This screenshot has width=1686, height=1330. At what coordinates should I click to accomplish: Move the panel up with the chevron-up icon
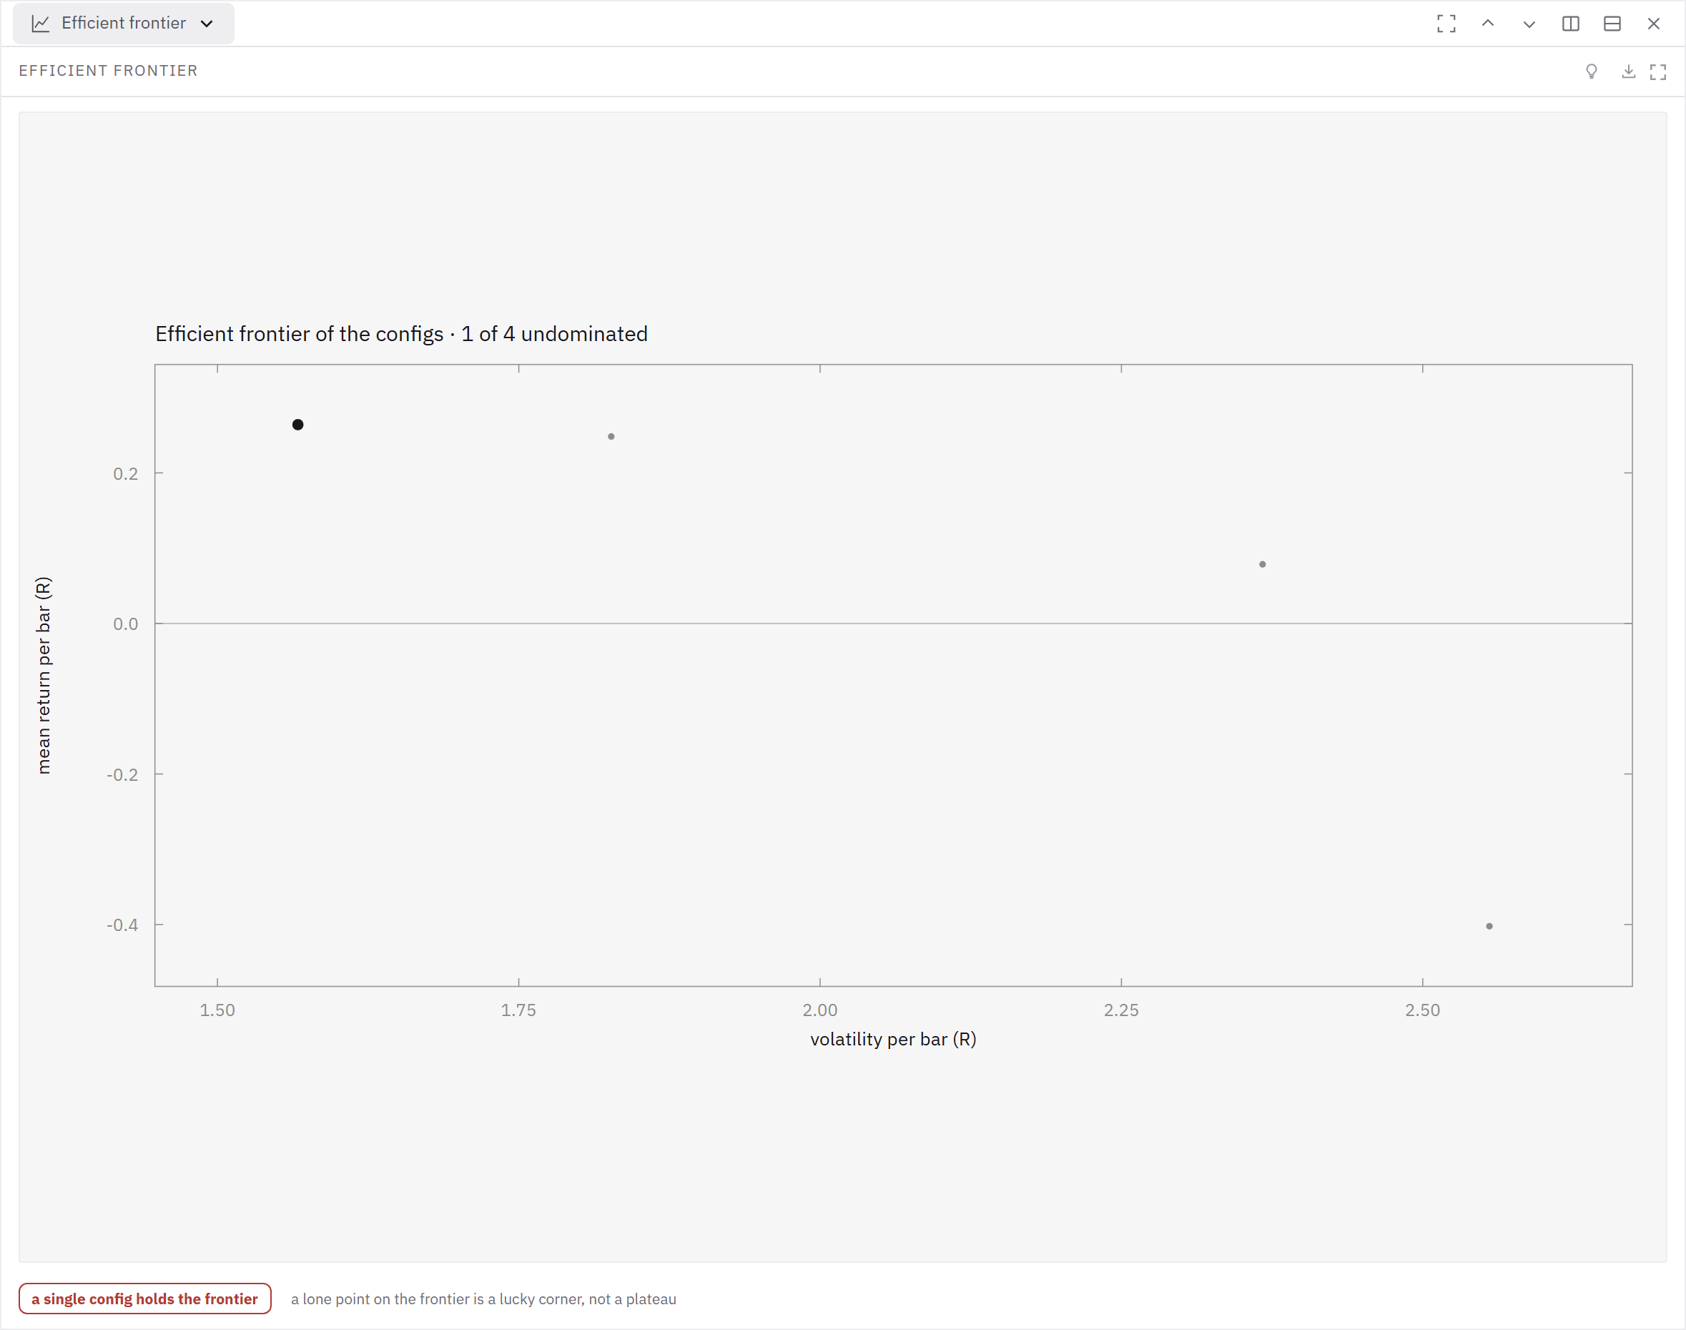1487,24
